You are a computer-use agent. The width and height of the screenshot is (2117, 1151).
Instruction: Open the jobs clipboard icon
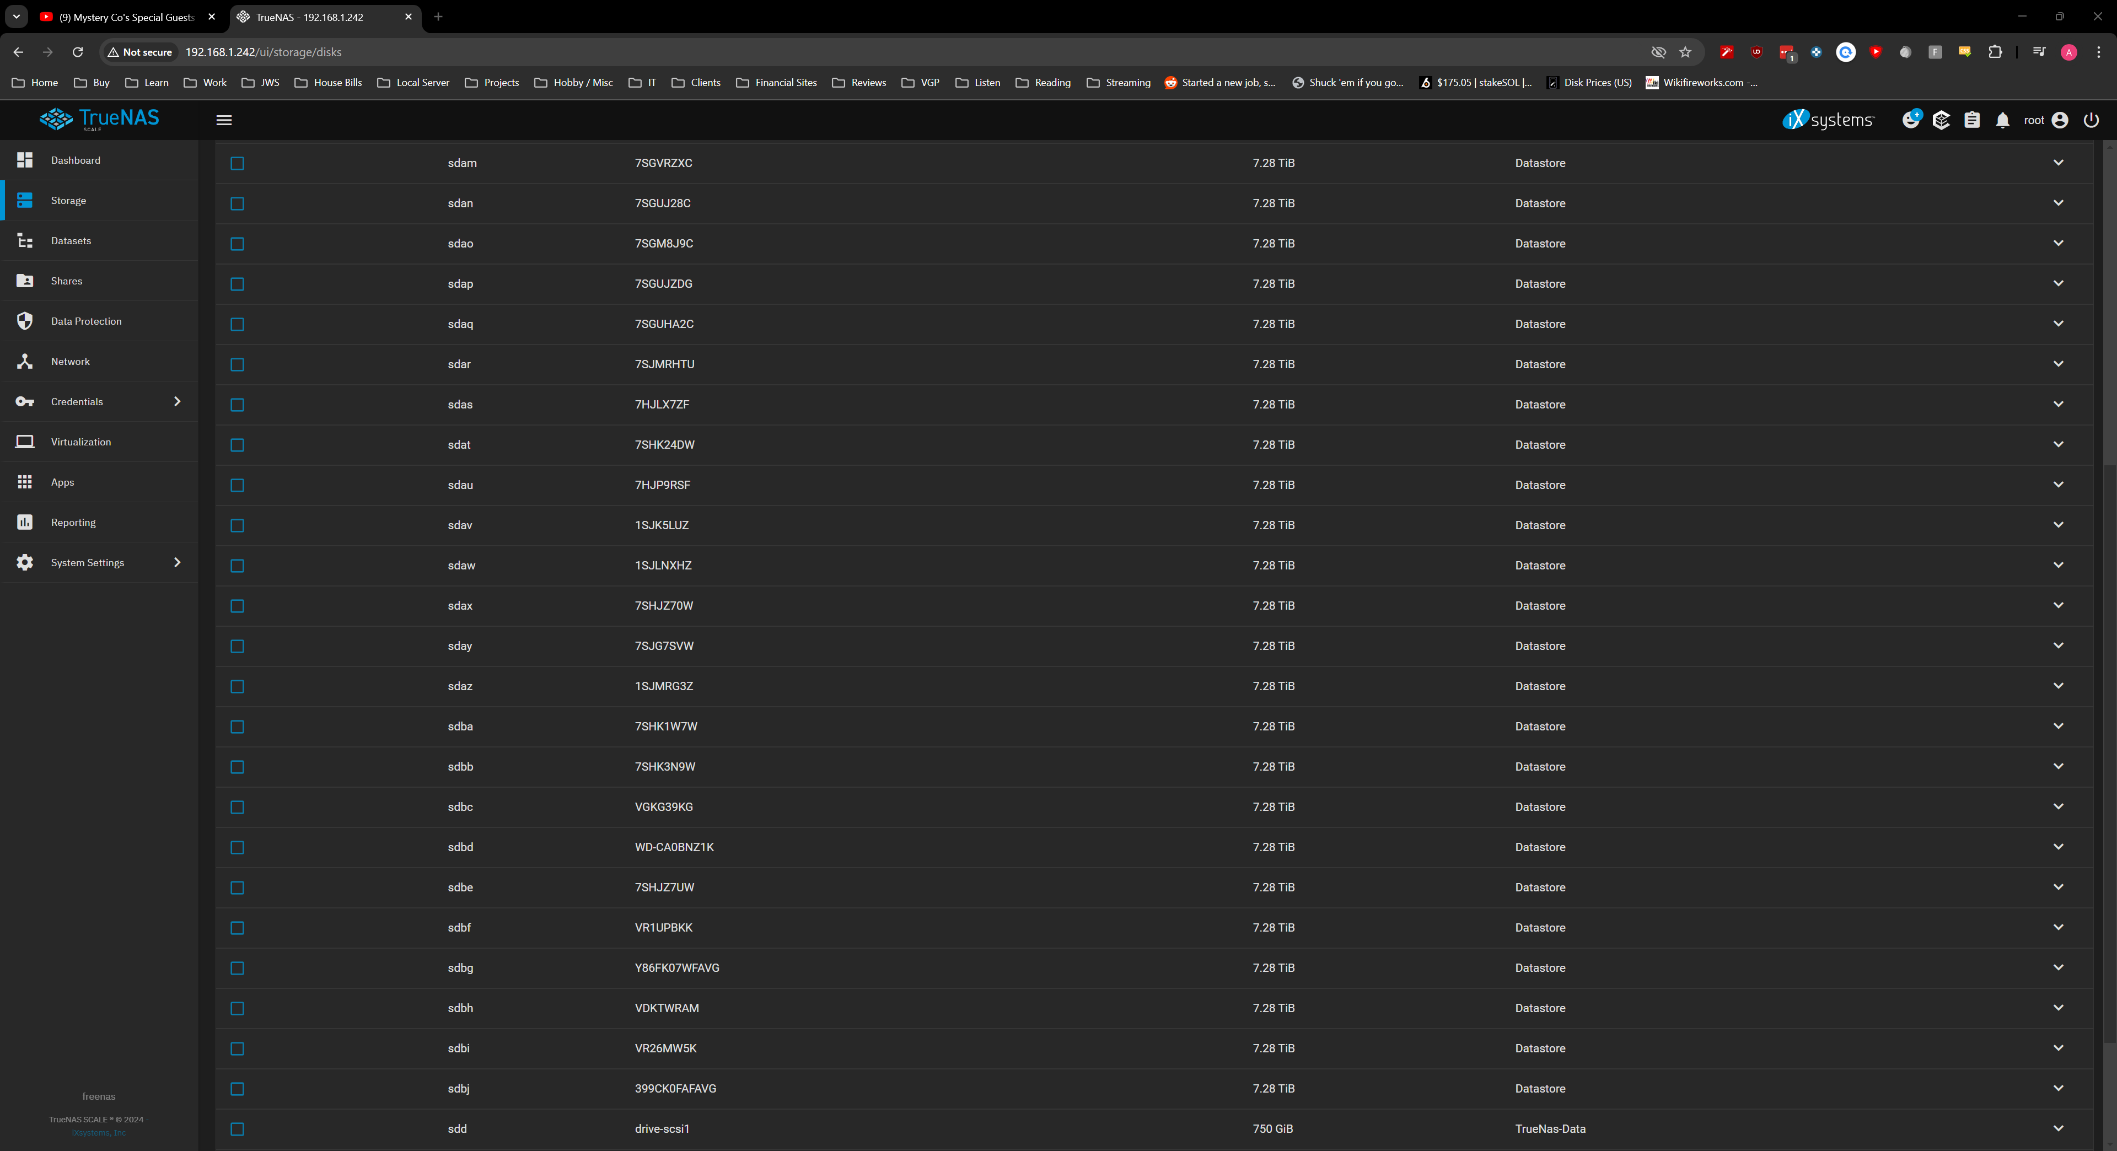click(x=1971, y=120)
